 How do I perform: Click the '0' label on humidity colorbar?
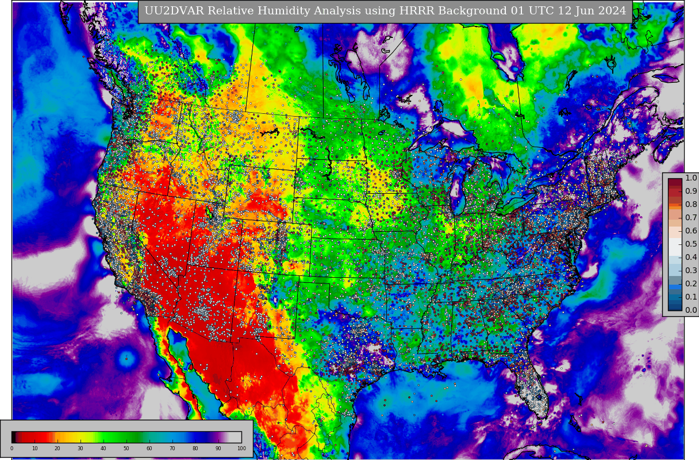(x=11, y=448)
